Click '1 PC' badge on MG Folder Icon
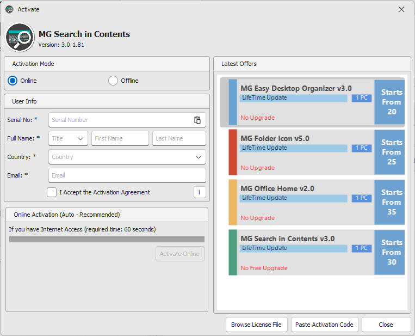This screenshot has height=336, width=415. tap(362, 148)
